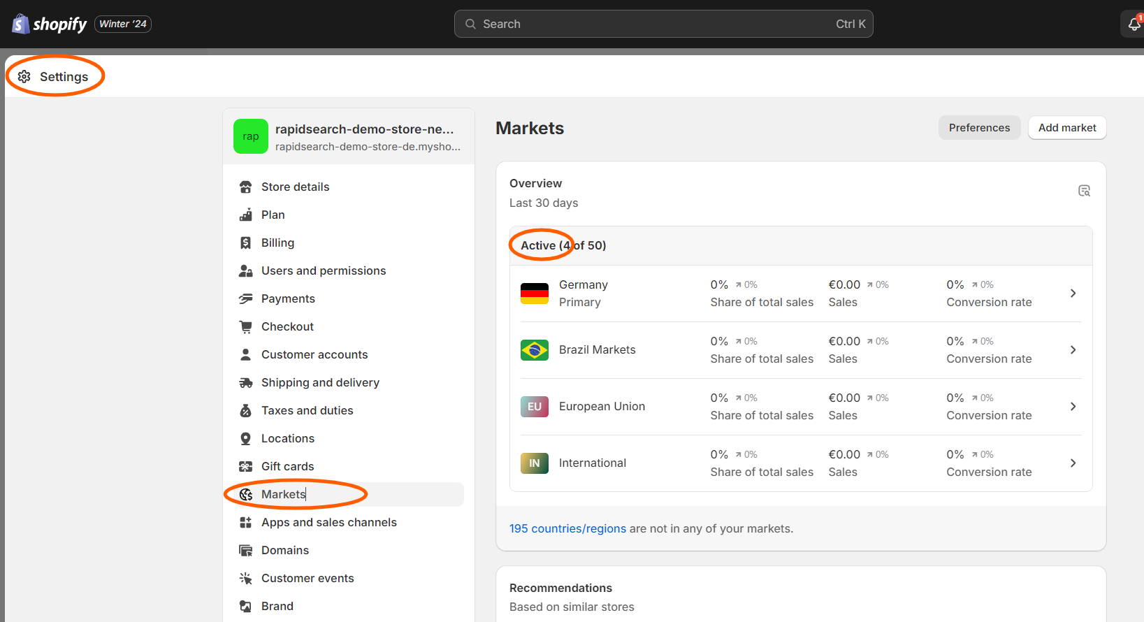Open the notifications bell
1144x622 pixels.
pos(1134,24)
